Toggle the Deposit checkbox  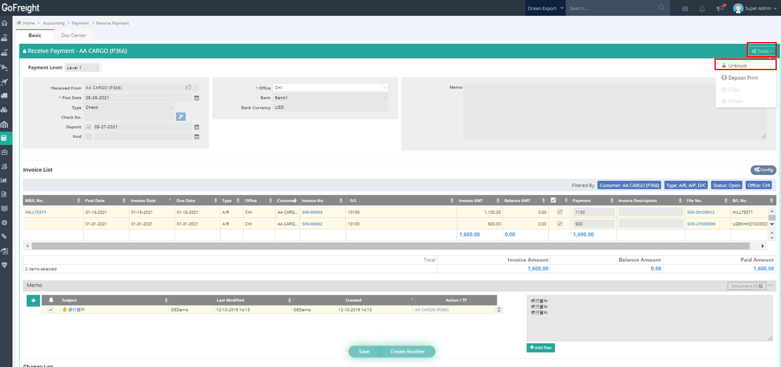(89, 127)
